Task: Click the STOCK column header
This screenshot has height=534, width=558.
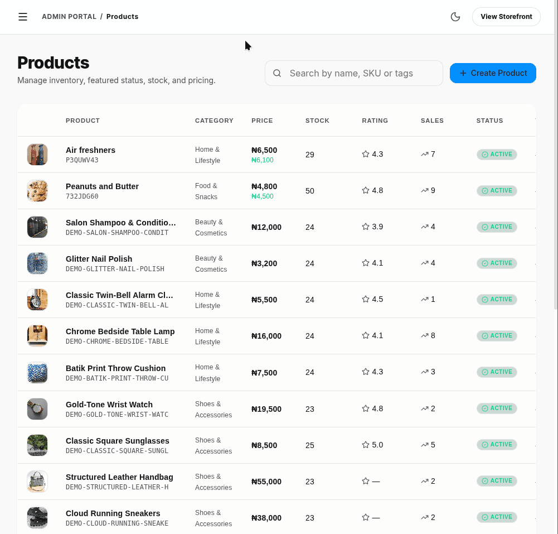Action: [317, 121]
